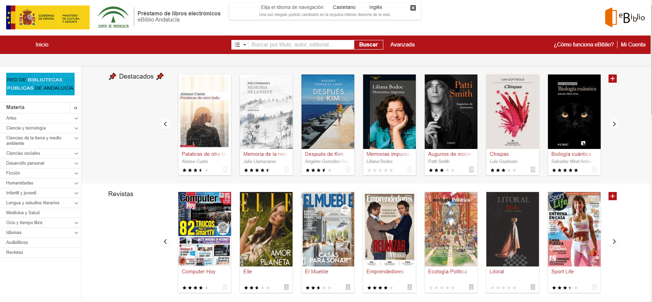Expand Revistas section with plus icon
Screen dimensions: 652x302
tap(613, 196)
